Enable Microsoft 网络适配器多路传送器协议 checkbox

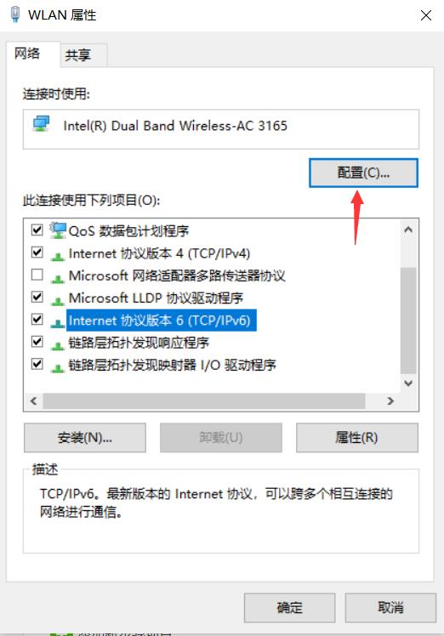37,275
